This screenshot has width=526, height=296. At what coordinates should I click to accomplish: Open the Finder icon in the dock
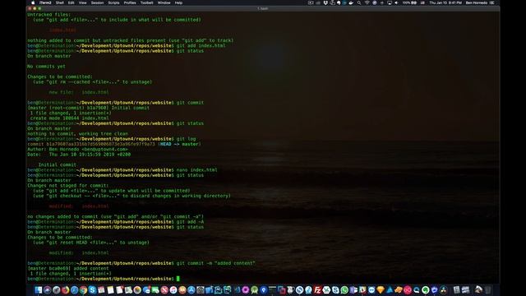point(38,290)
